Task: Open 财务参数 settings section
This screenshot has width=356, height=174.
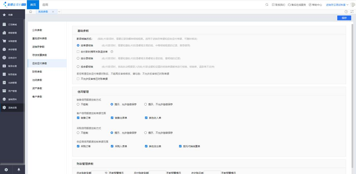Action: pos(47,72)
